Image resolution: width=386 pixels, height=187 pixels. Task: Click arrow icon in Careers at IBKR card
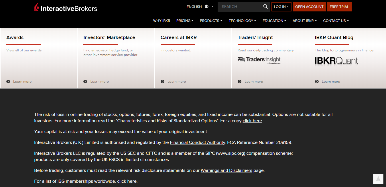[162, 82]
